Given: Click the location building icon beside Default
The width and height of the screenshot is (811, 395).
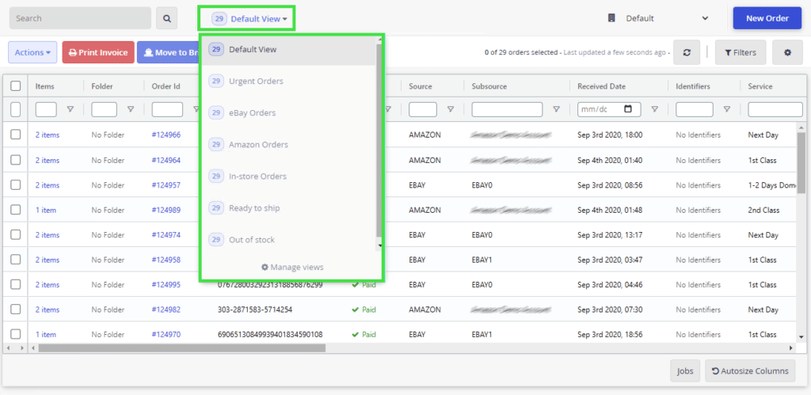Looking at the screenshot, I should tap(612, 18).
